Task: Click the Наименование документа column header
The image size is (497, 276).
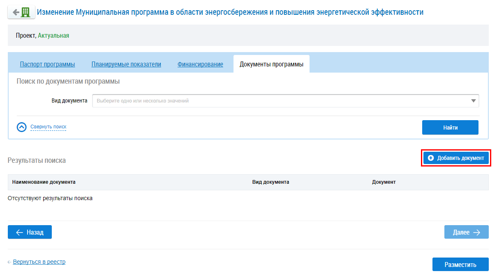Action: click(44, 182)
